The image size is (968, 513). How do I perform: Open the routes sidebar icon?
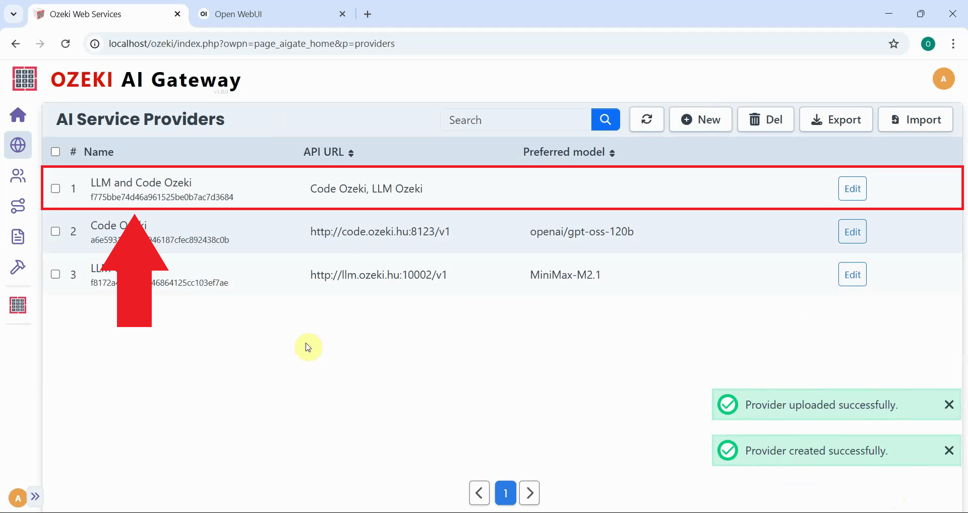(18, 206)
